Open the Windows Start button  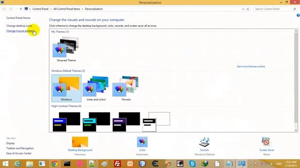tap(5, 164)
